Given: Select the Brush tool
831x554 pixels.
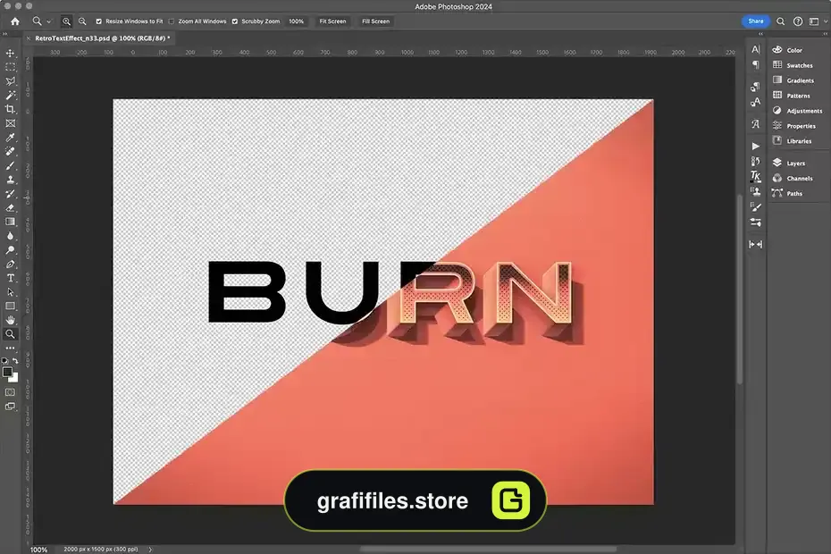Looking at the screenshot, I should click(x=10, y=165).
